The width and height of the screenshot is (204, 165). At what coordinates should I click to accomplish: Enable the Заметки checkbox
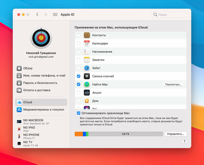[79, 60]
